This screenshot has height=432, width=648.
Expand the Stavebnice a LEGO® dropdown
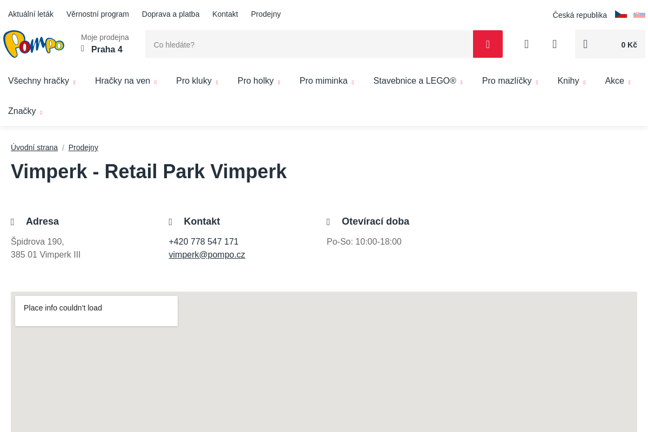[x=417, y=81]
